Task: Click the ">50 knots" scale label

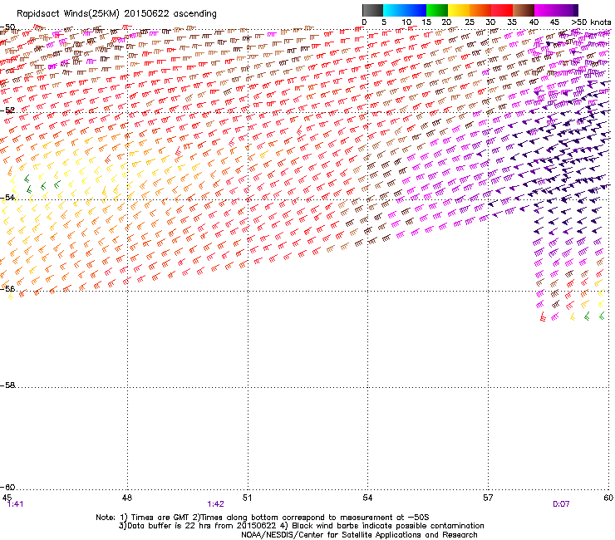Action: click(x=591, y=22)
